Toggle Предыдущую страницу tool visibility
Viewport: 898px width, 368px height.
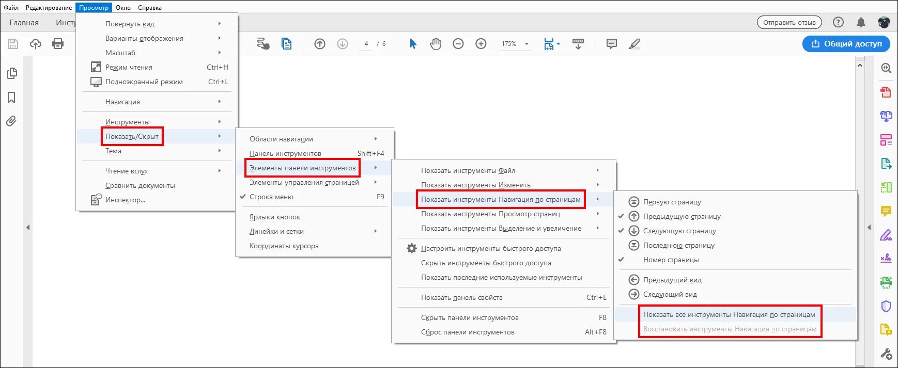pos(736,216)
